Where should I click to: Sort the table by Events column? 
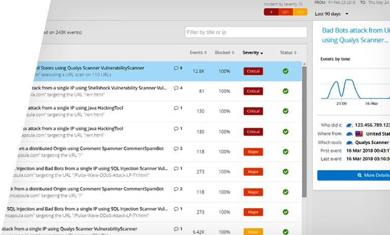[198, 53]
